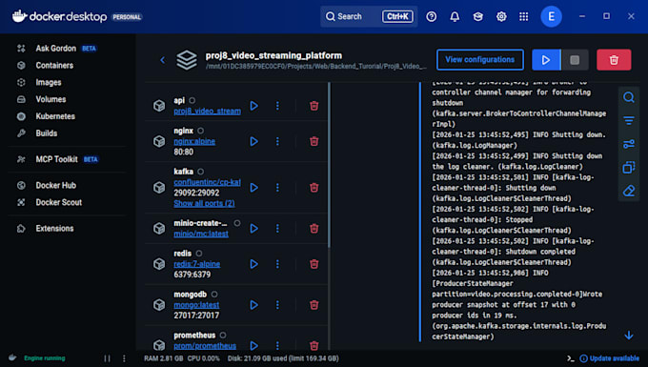Start the nginx container
Screen dimensions: 648x367
point(253,141)
